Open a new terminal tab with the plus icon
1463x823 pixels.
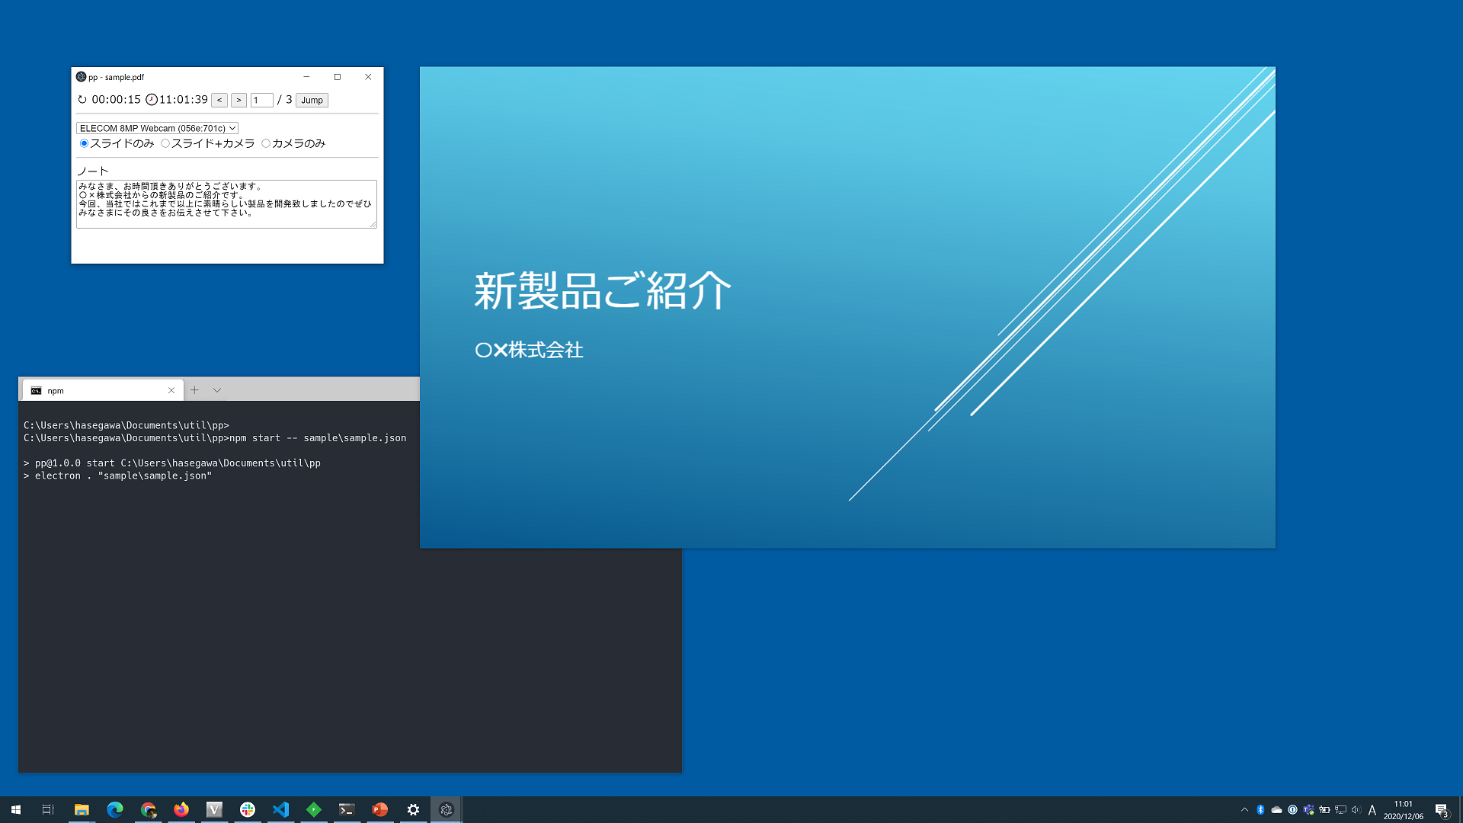pos(195,390)
